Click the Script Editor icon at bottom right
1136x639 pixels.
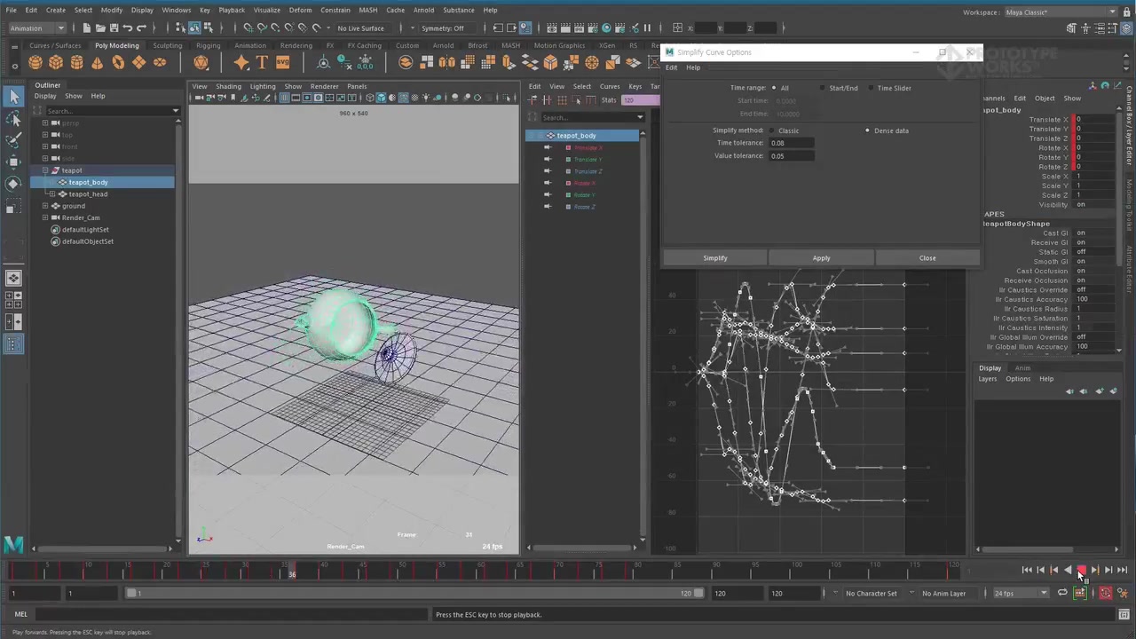(1124, 614)
